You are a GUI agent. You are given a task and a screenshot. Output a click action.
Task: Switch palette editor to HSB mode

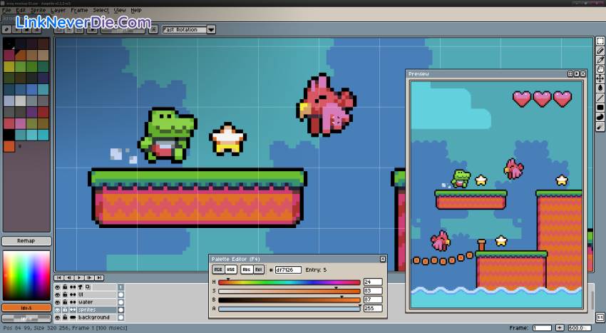coord(231,270)
